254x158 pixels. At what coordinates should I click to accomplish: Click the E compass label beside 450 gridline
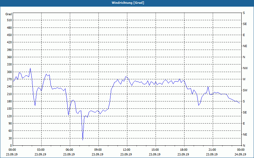click(x=244, y=35)
